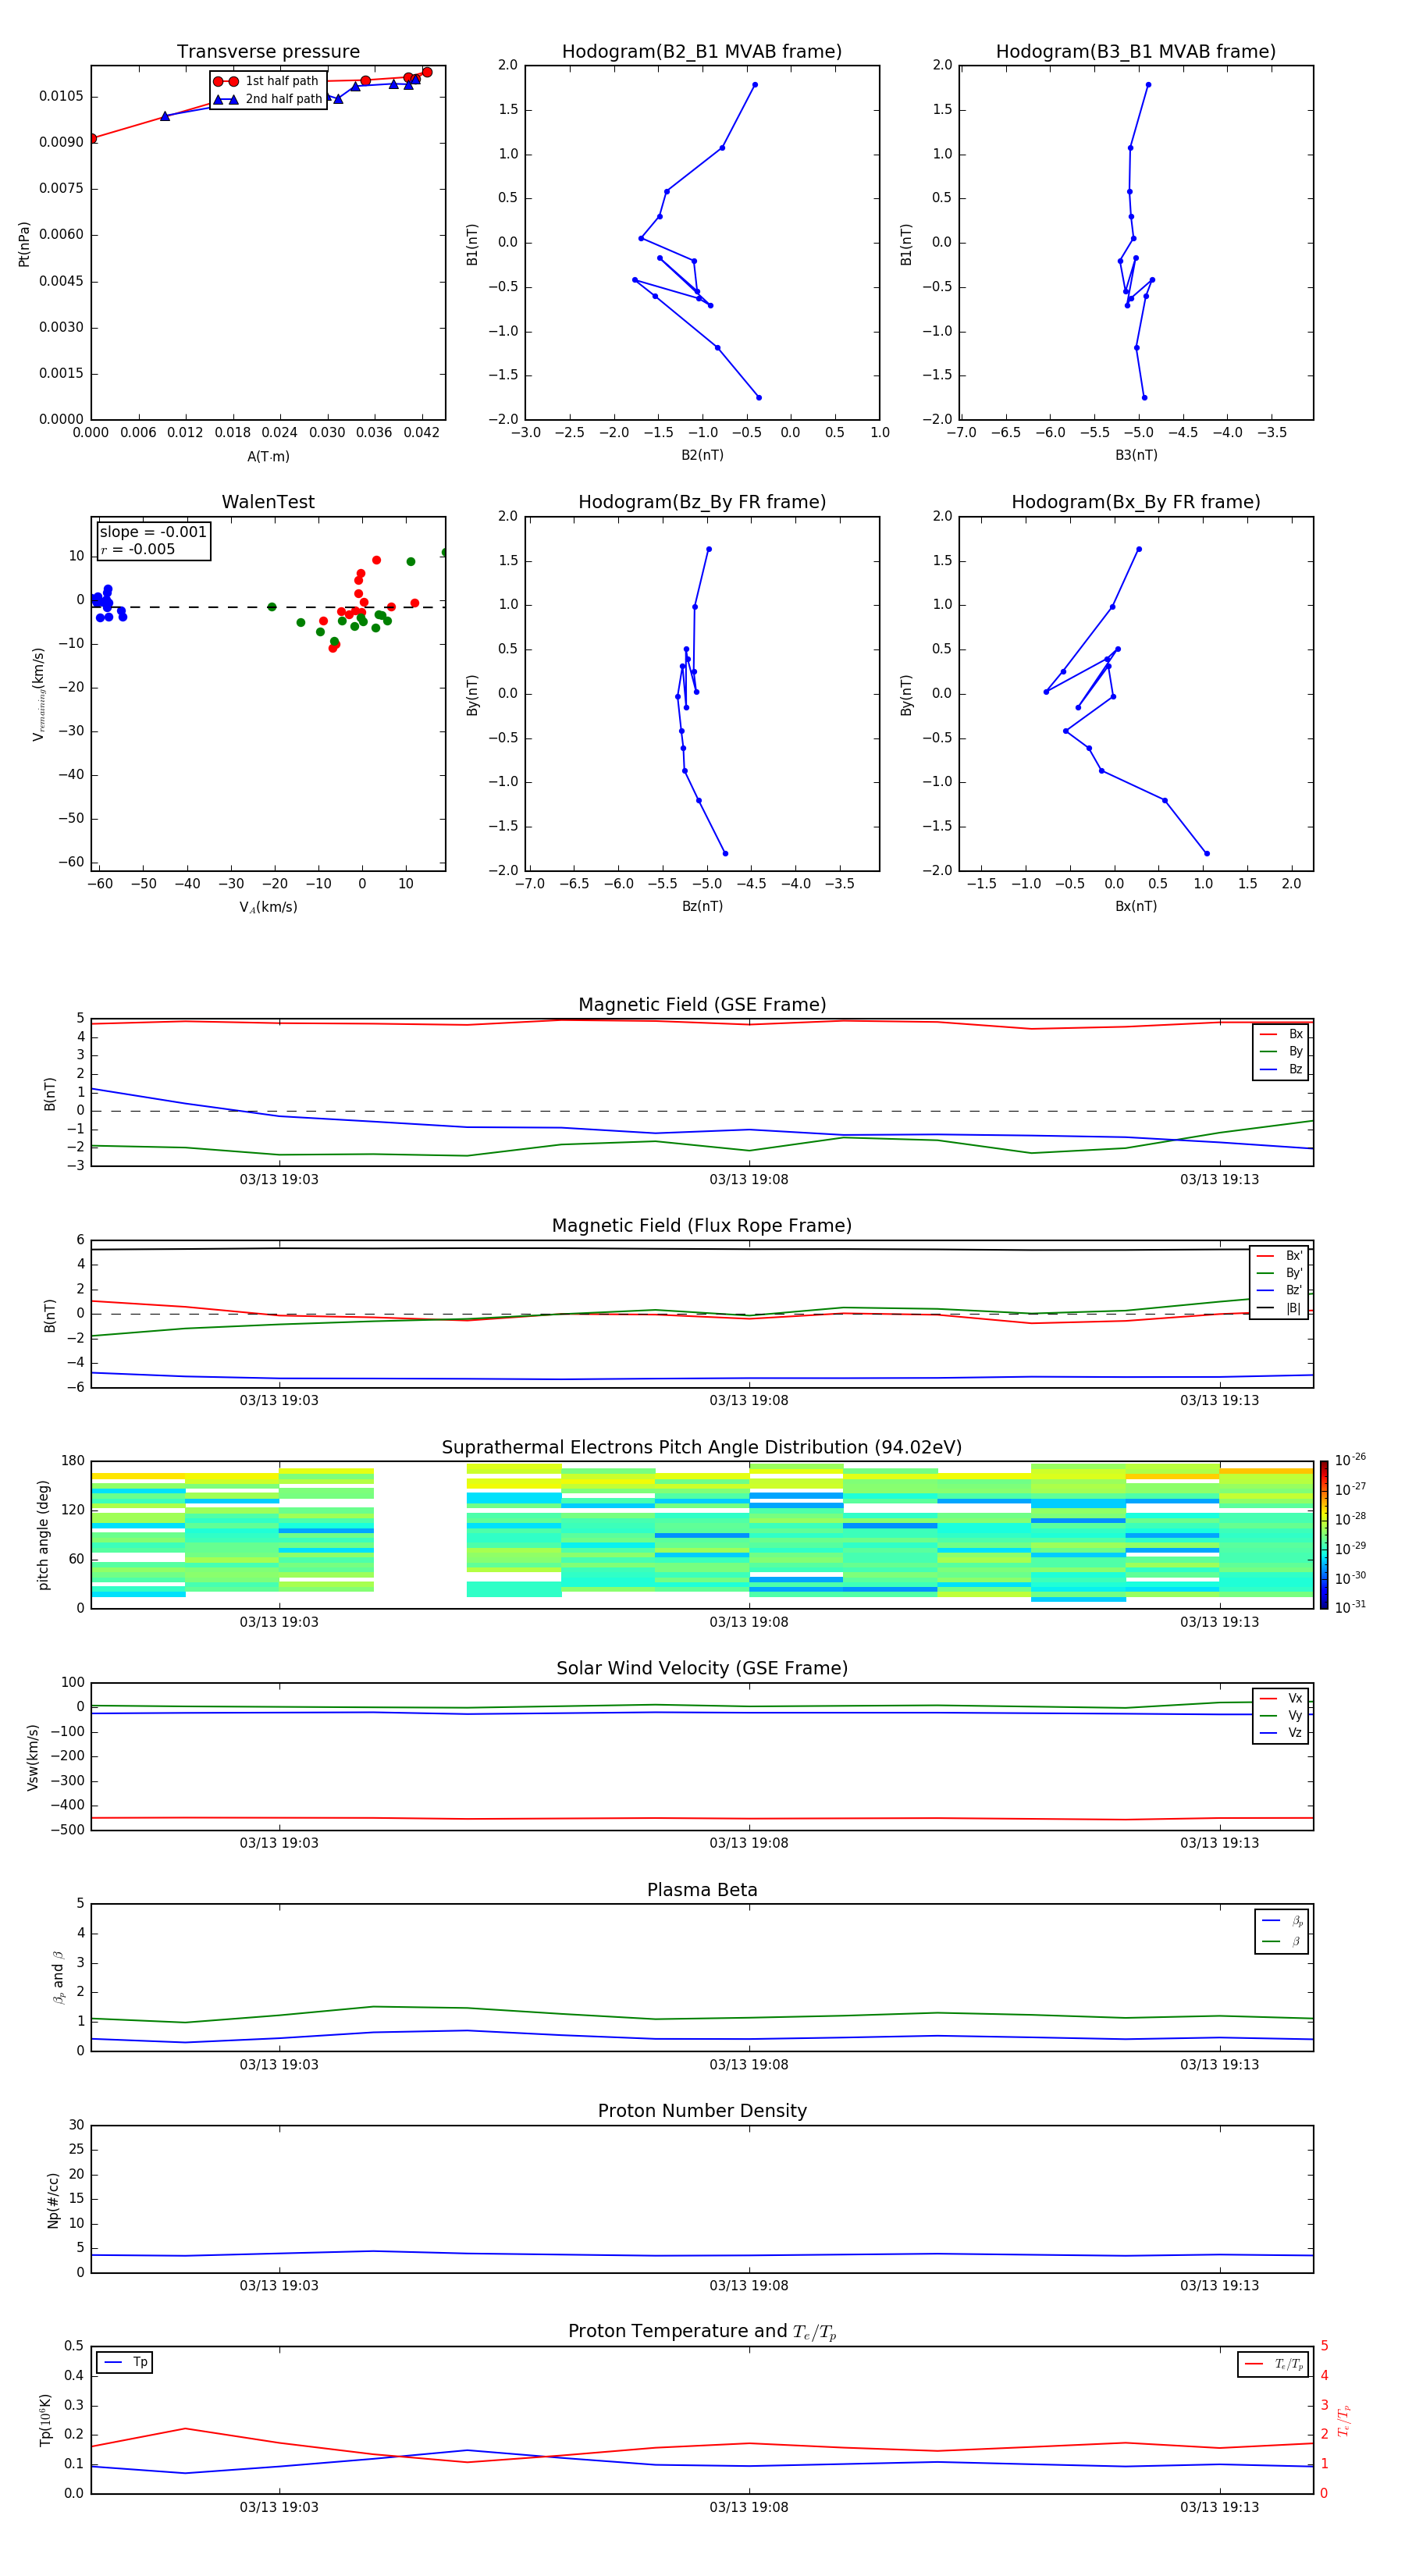This screenshot has height=2576, width=1405.
Task: Click the Transverse pressure plot title
Action: click(268, 52)
